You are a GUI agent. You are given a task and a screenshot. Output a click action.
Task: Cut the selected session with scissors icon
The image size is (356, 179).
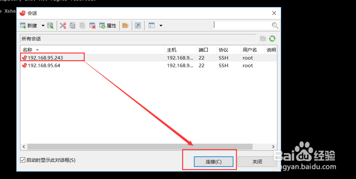(x=63, y=26)
